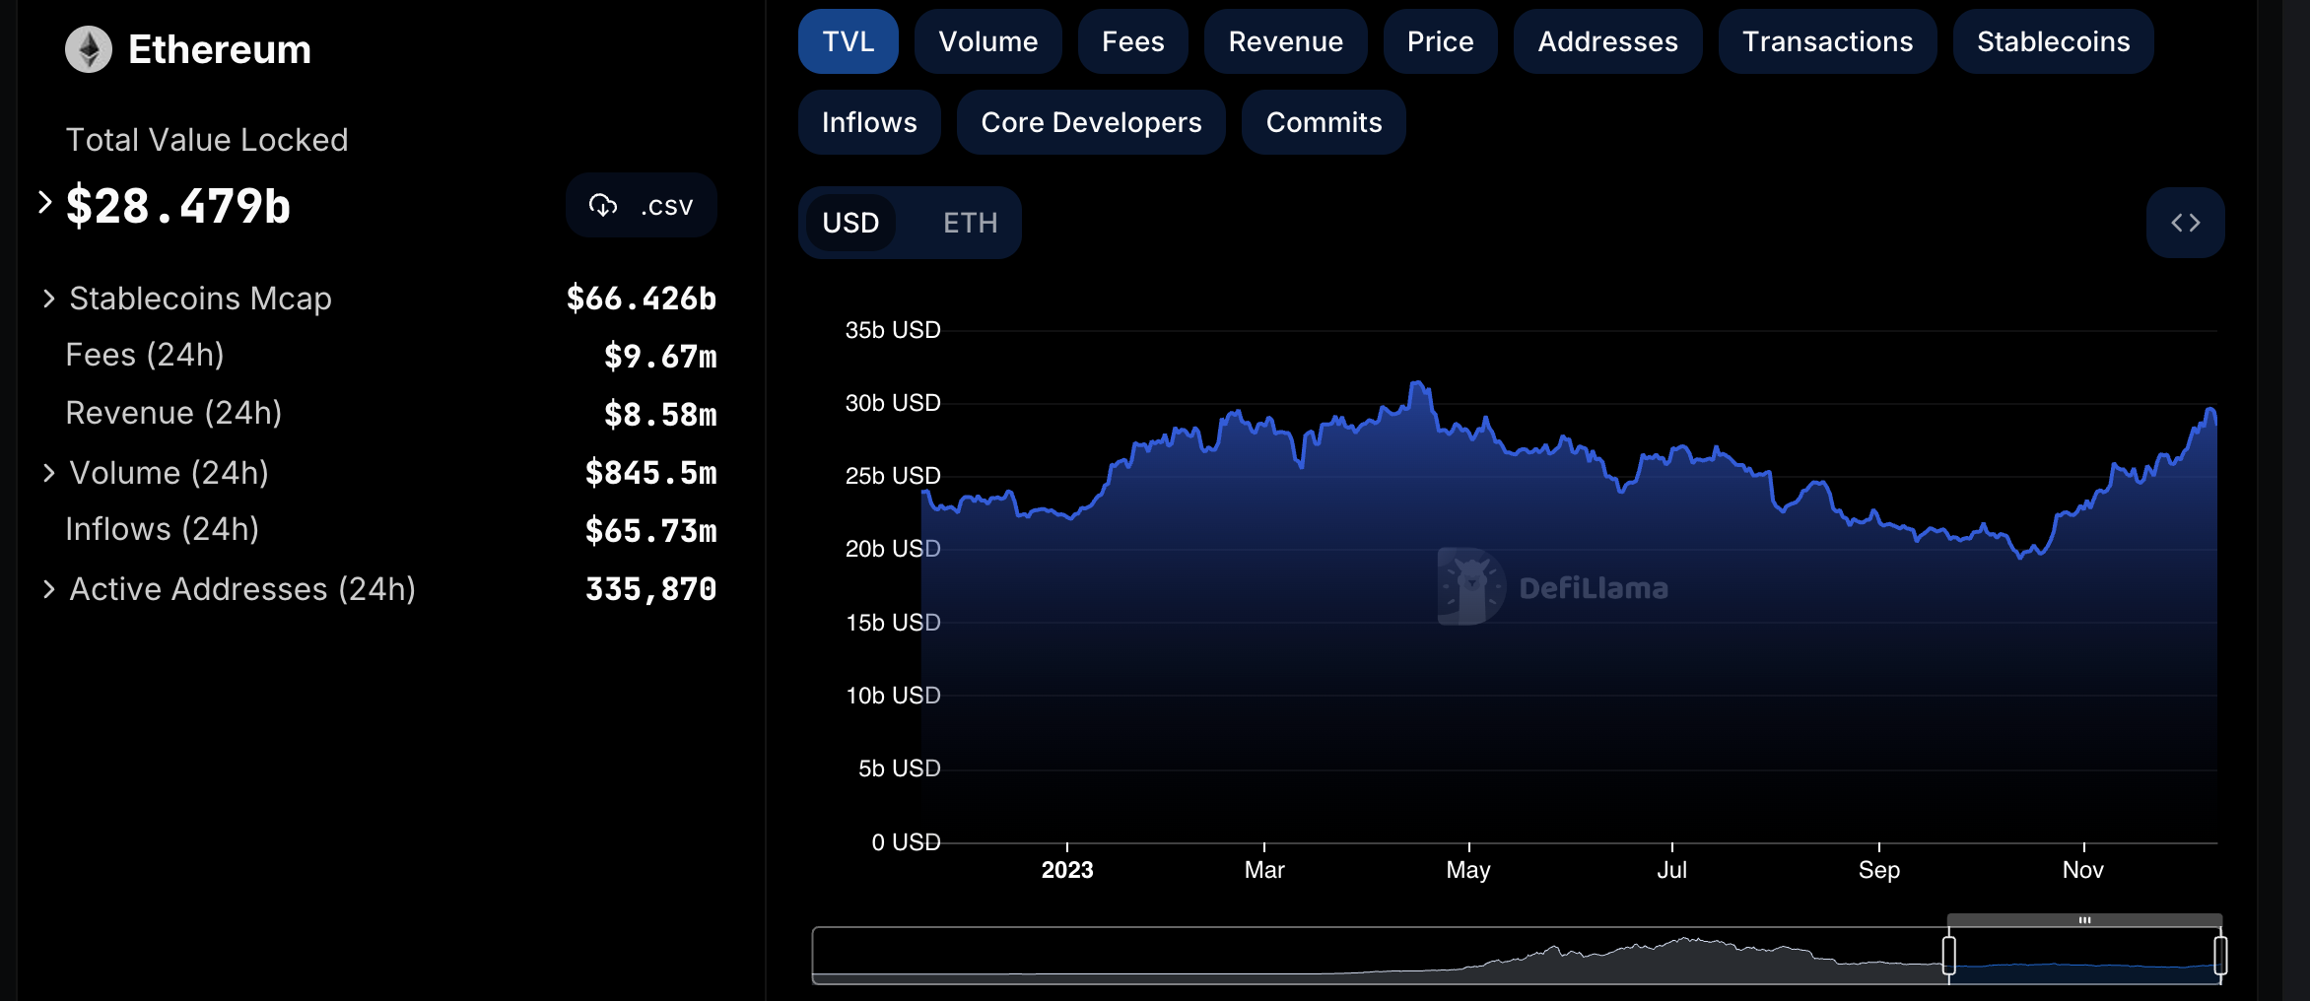
Task: Open the embed chart code icon
Action: pos(2185,223)
